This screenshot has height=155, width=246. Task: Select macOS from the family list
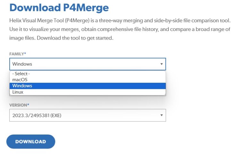(x=20, y=80)
